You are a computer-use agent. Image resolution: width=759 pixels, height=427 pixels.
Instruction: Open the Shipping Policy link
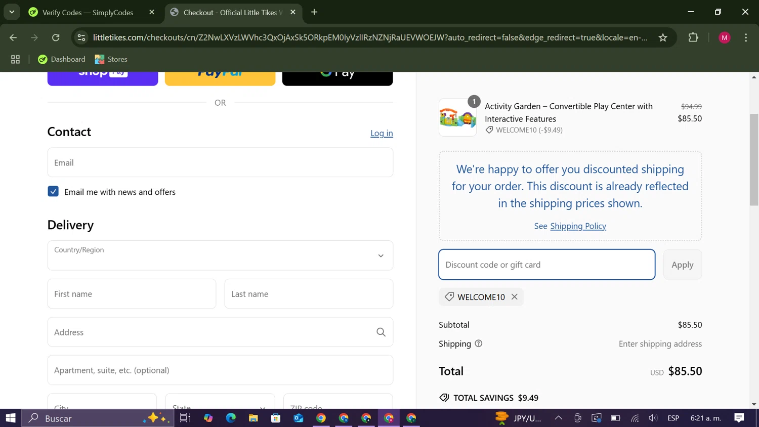pos(578,226)
